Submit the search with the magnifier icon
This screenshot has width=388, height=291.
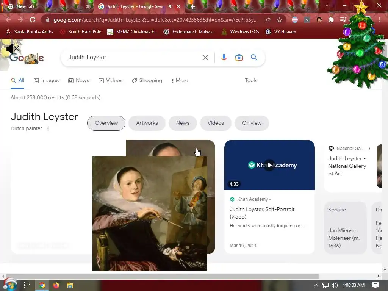(x=254, y=58)
